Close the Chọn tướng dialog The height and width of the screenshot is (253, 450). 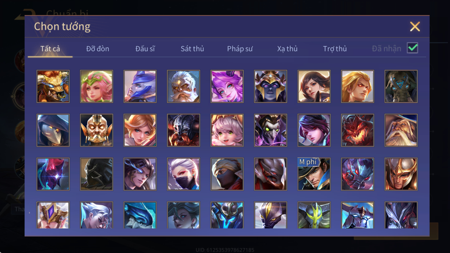click(x=415, y=27)
